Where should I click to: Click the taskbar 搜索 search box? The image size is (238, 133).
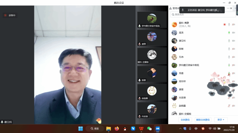point(95,129)
